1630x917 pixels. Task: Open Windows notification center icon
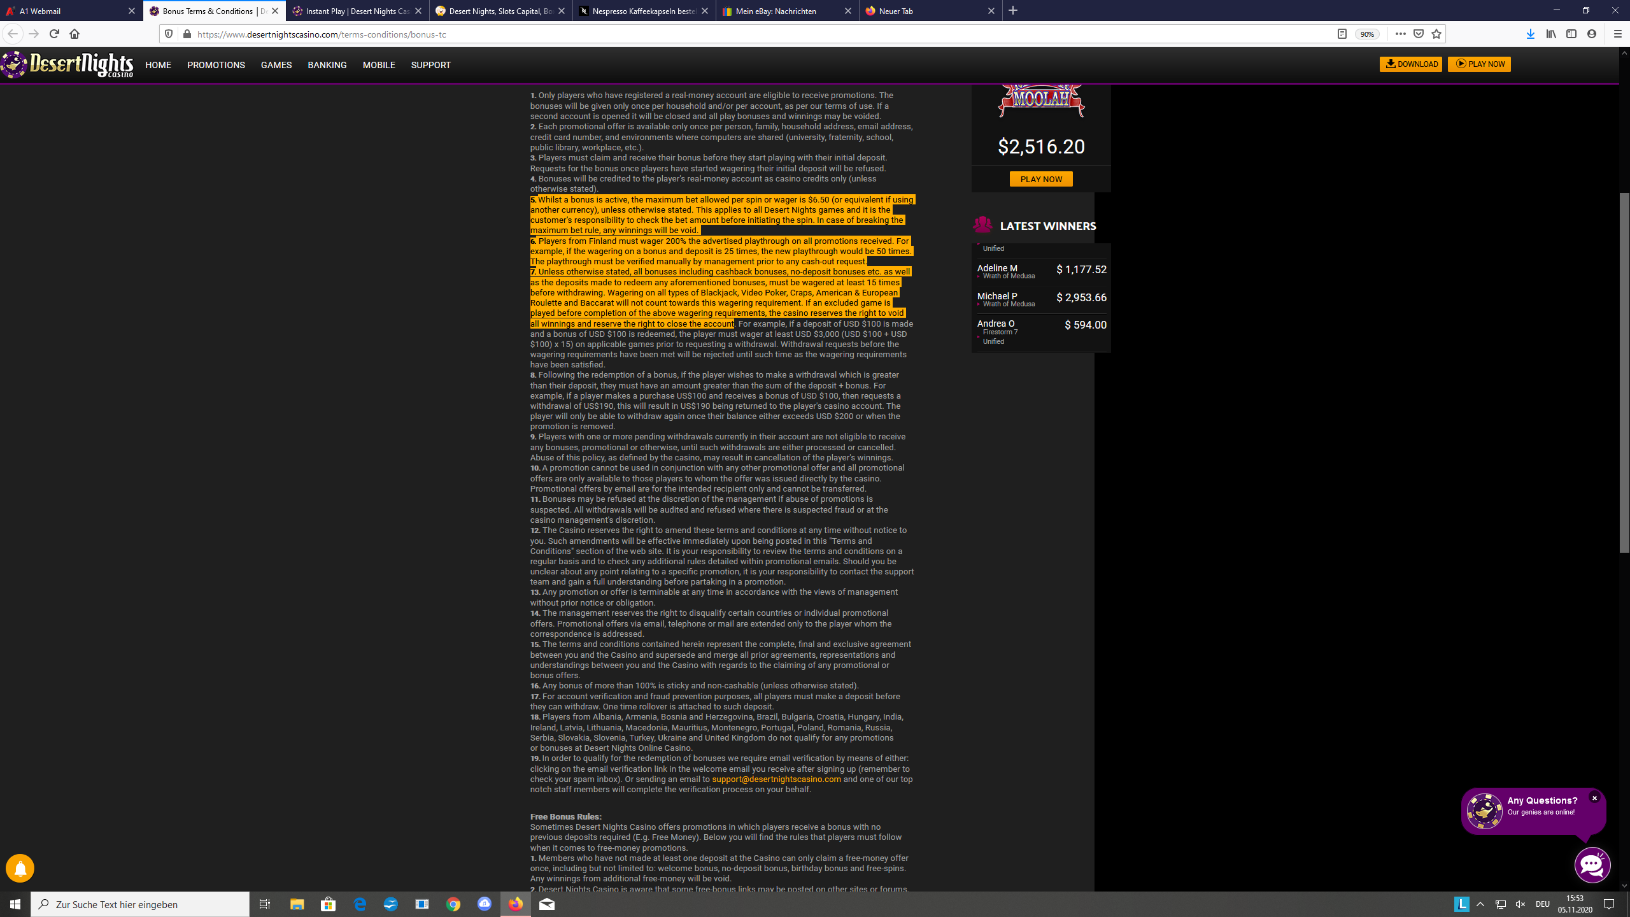[1609, 904]
